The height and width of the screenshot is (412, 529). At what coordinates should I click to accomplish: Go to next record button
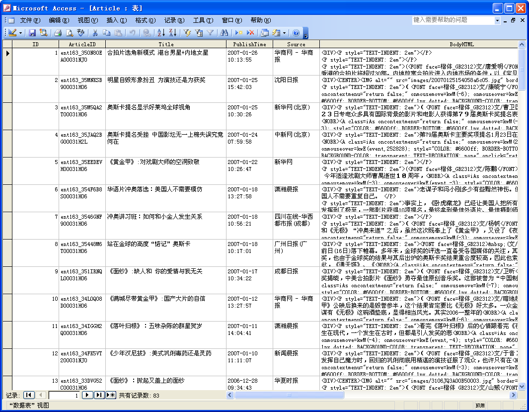click(87, 395)
